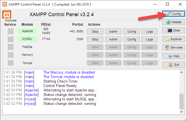Click FileZilla's Config button
Screen dimensions: 187x121
coord(132,47)
